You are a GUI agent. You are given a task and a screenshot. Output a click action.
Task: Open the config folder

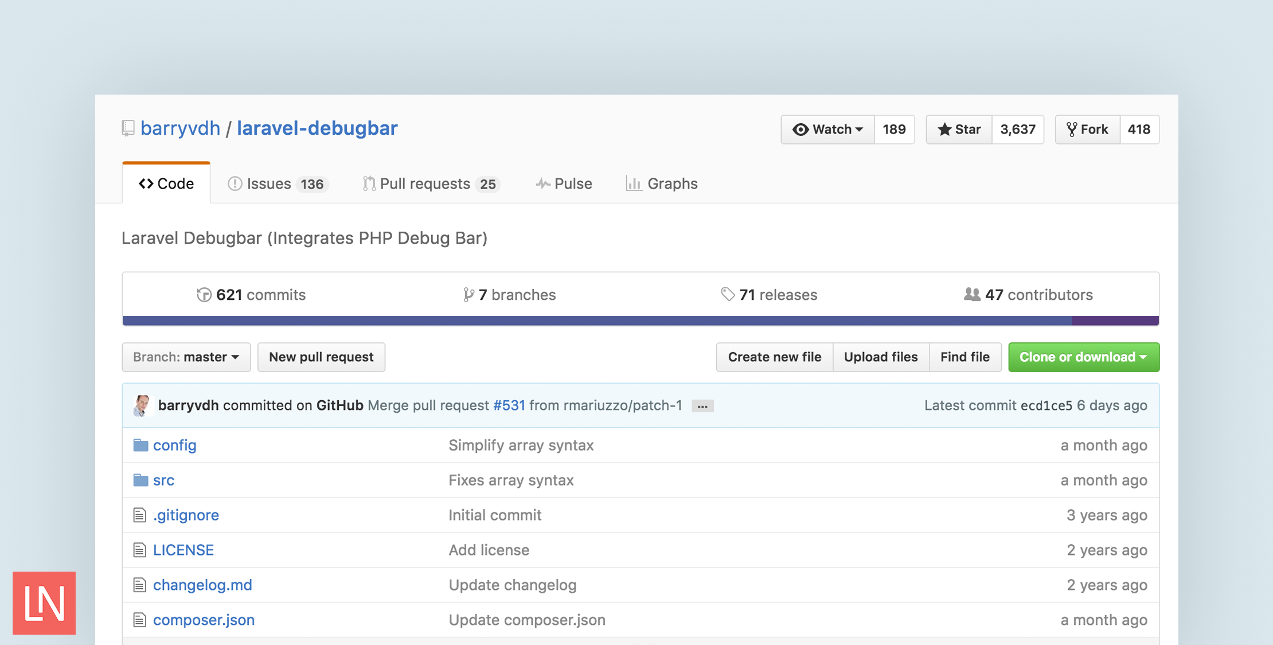tap(175, 445)
